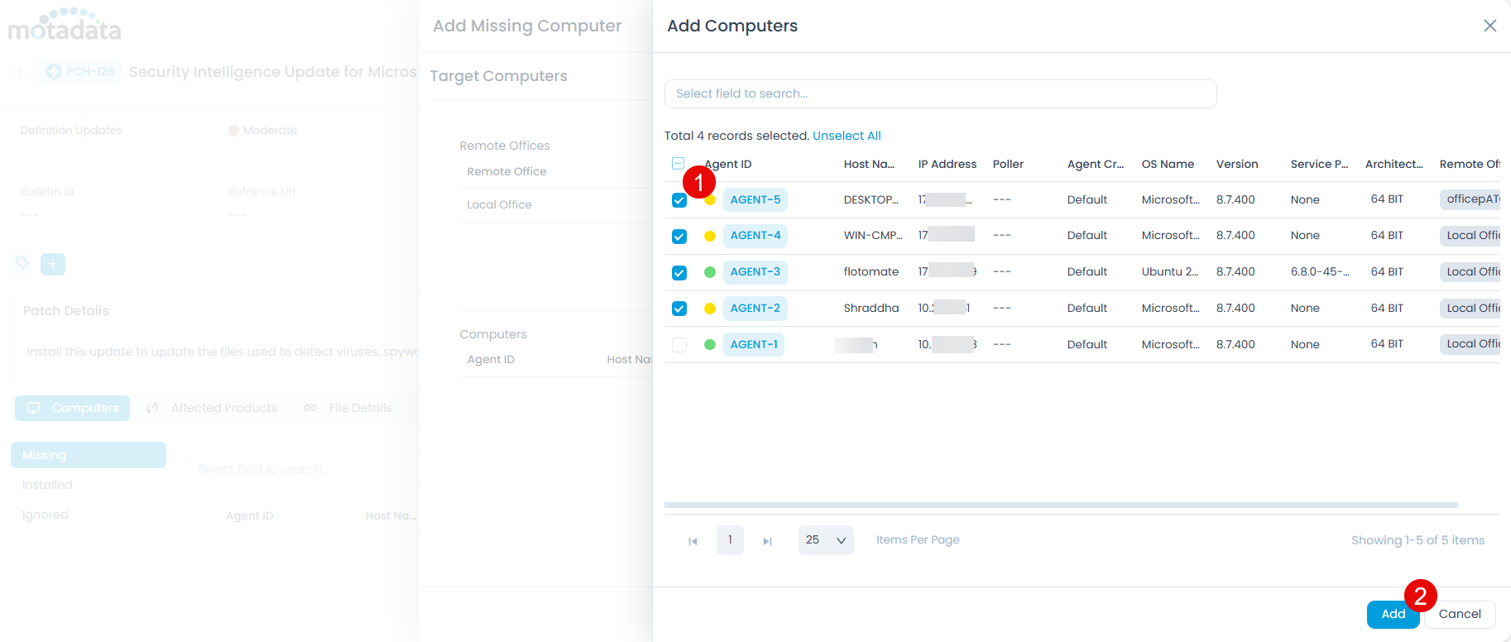Click AGENT-2 yellow status dot
This screenshot has height=642, width=1511.
pyautogui.click(x=710, y=309)
